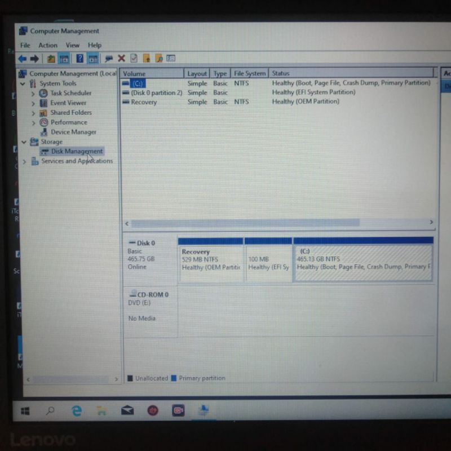Click the Up one level folder icon
This screenshot has height=451, width=451.
pyautogui.click(x=51, y=59)
